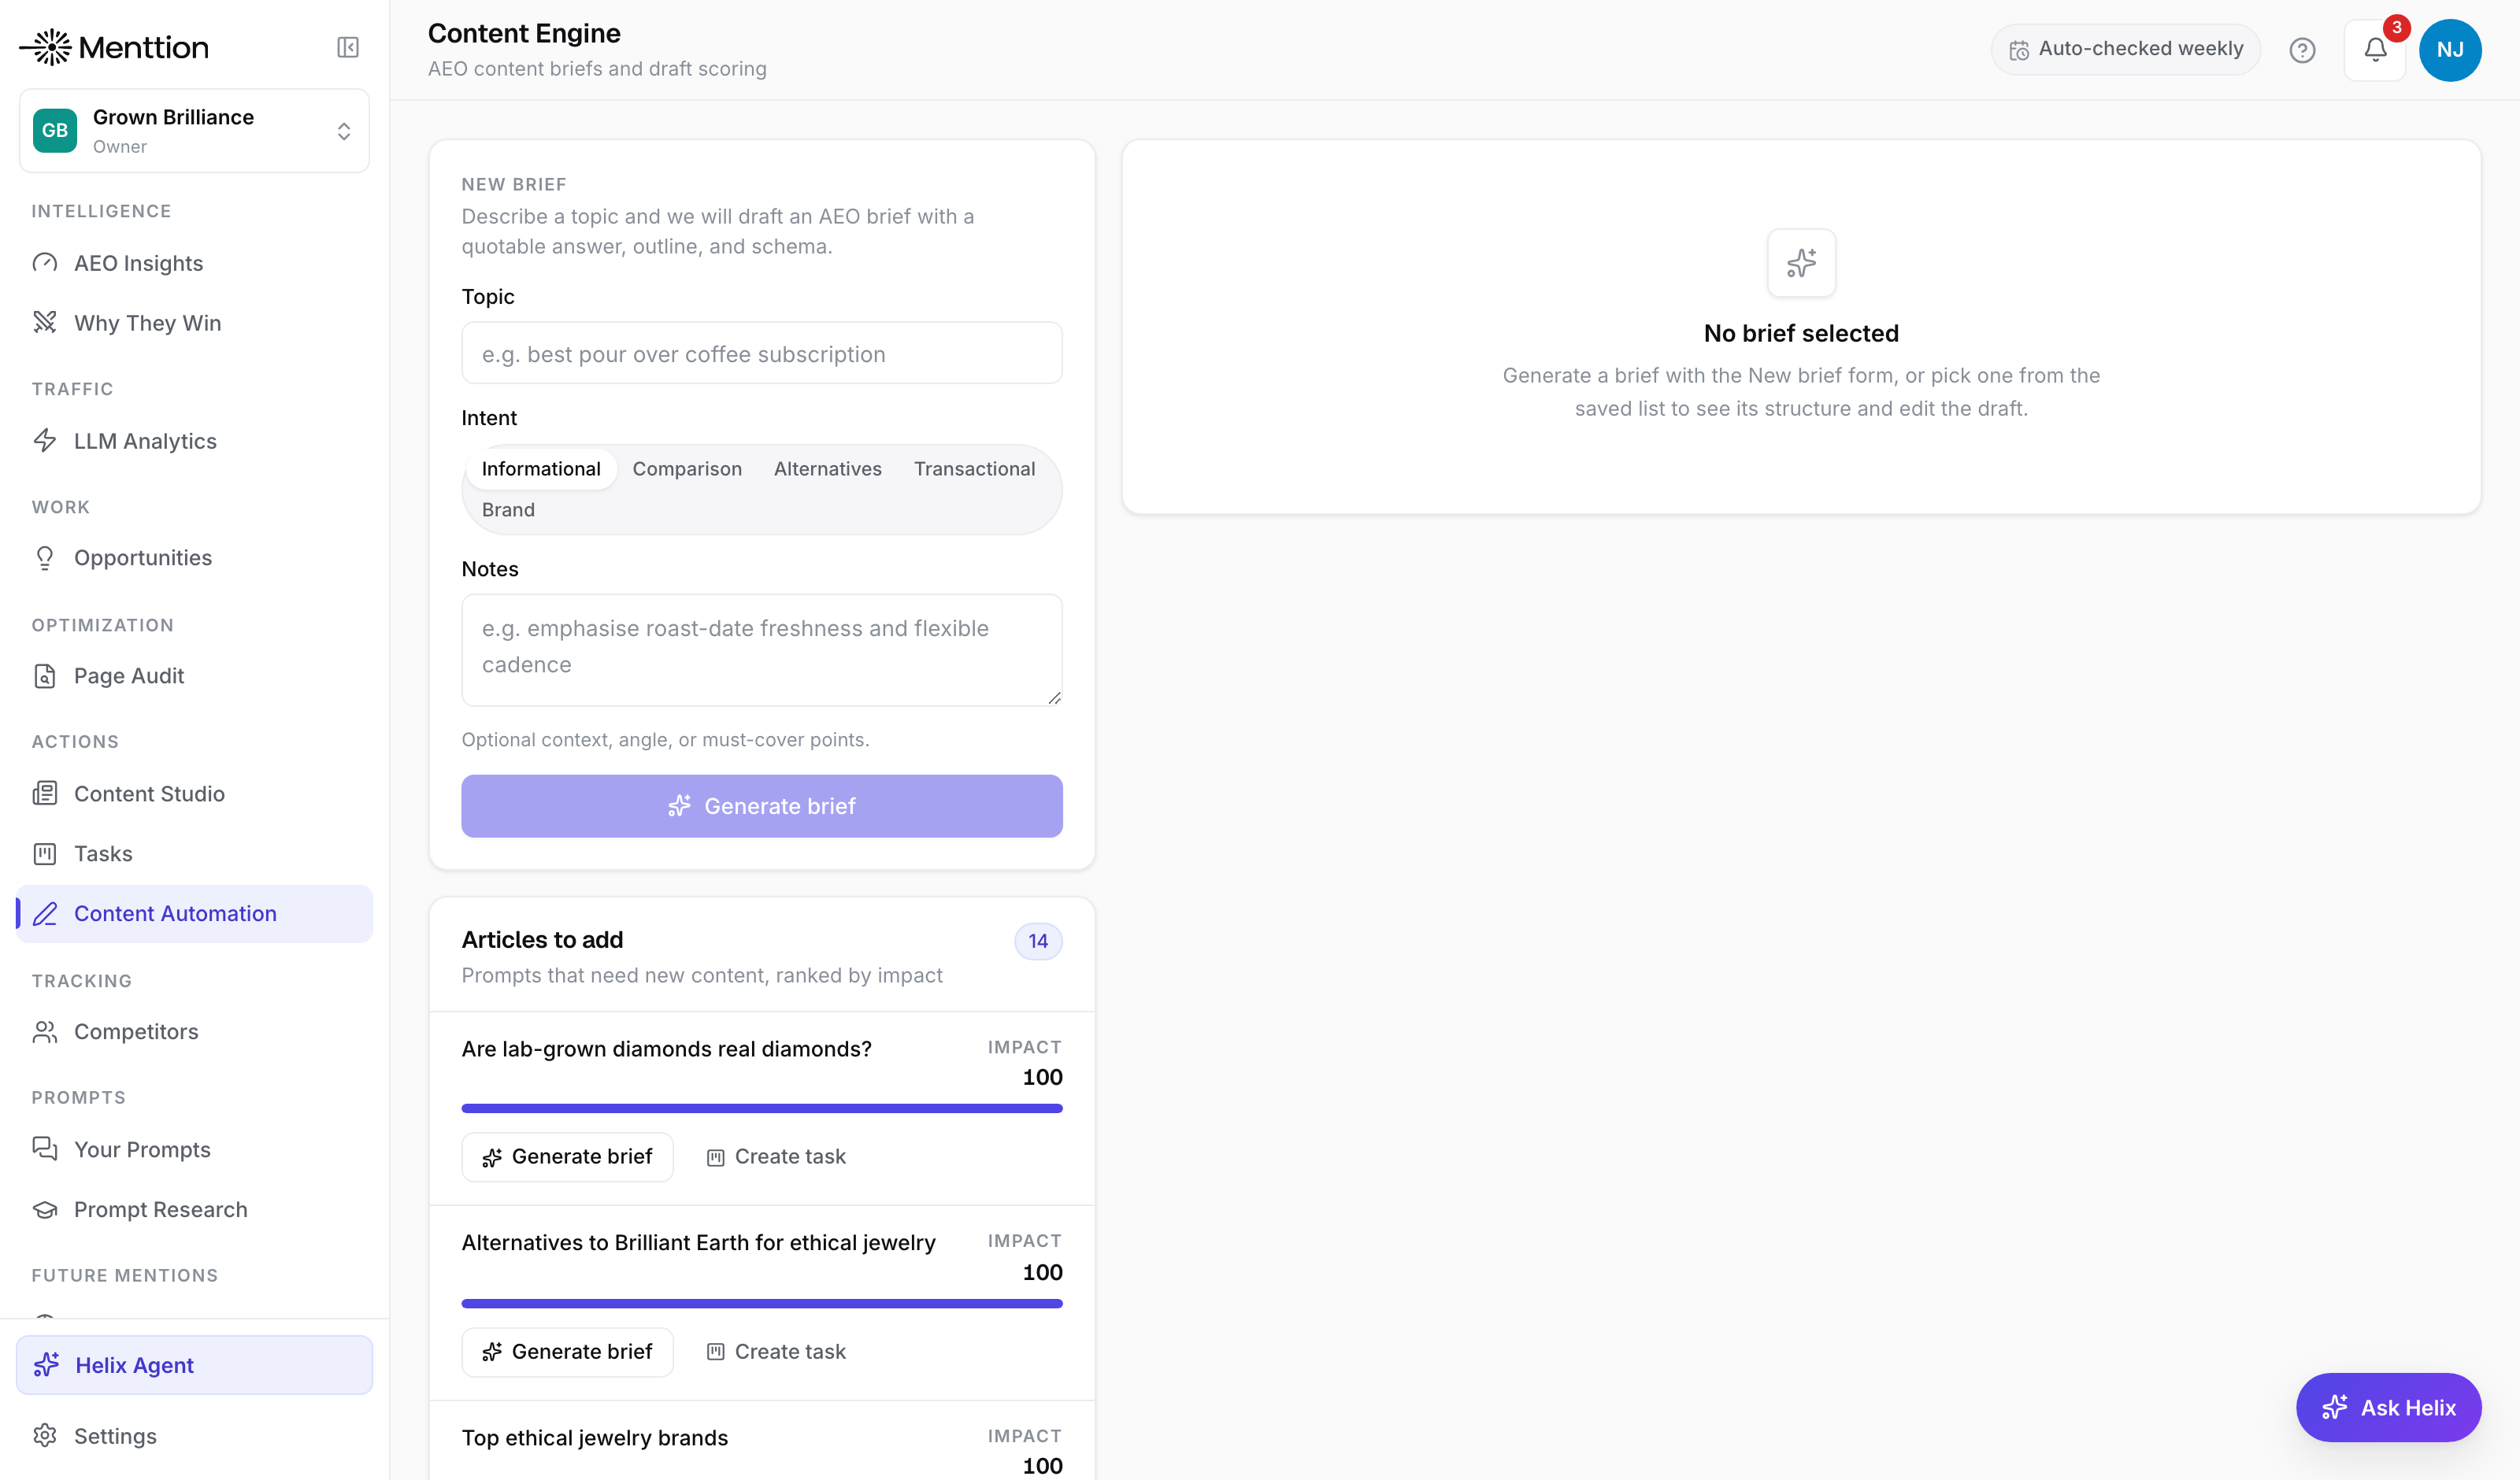
Task: Open Tasks board icon
Action: click(x=45, y=853)
